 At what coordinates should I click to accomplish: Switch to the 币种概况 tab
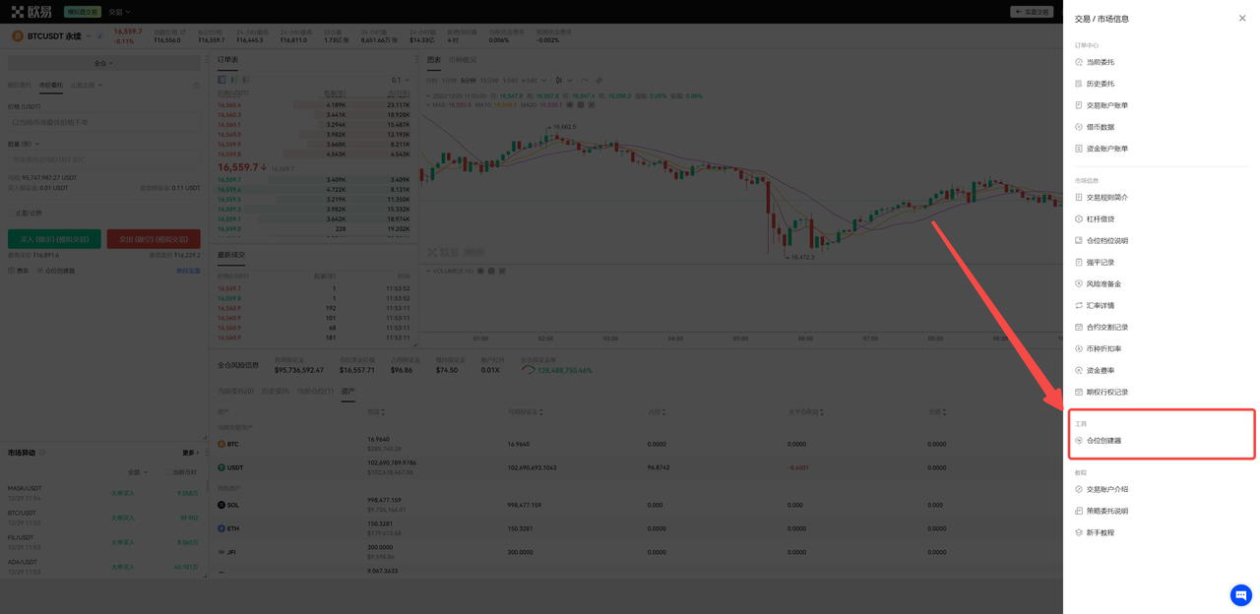click(x=463, y=60)
